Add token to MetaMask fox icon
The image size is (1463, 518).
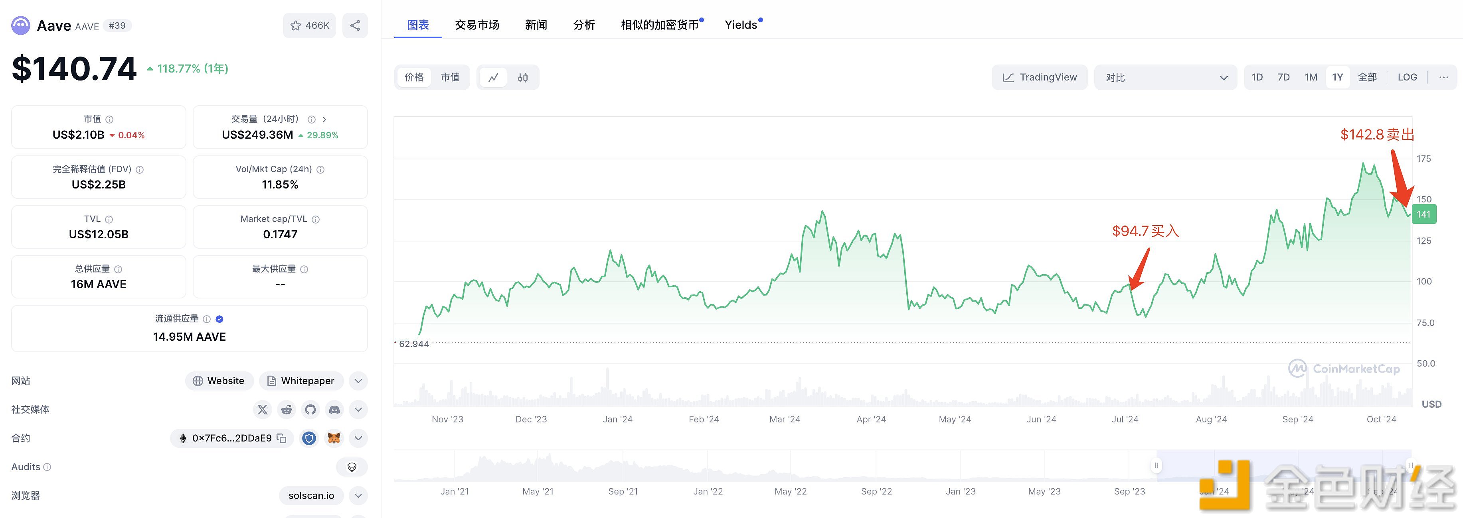pyautogui.click(x=334, y=439)
